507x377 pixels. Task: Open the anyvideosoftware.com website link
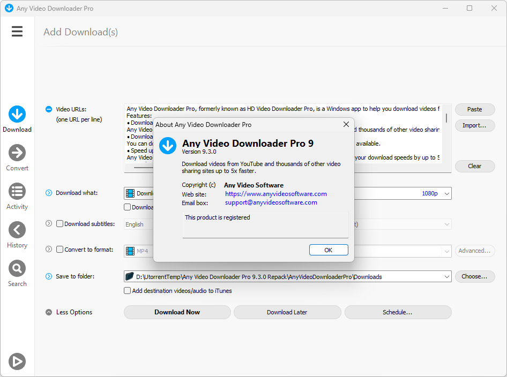click(276, 194)
